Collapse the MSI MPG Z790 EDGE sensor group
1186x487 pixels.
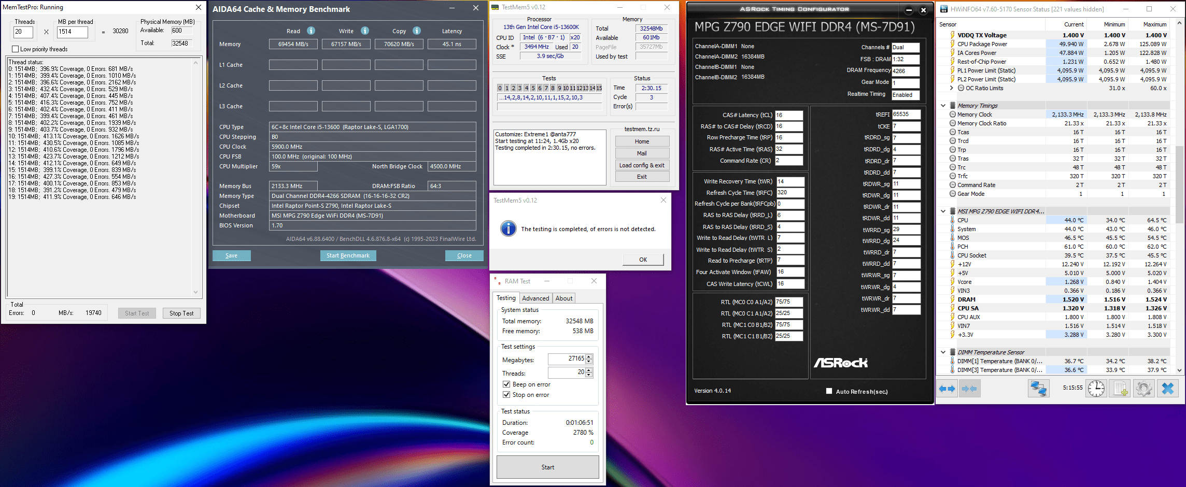[x=943, y=211]
